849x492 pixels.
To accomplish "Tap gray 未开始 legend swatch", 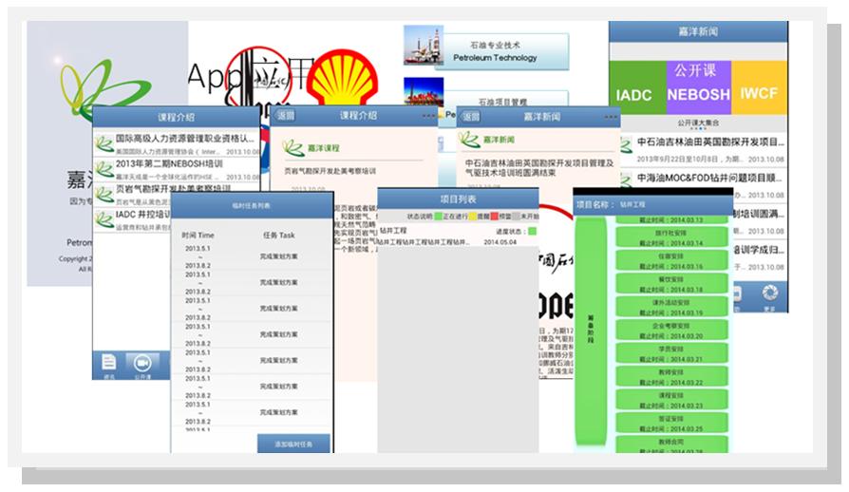I will (517, 217).
